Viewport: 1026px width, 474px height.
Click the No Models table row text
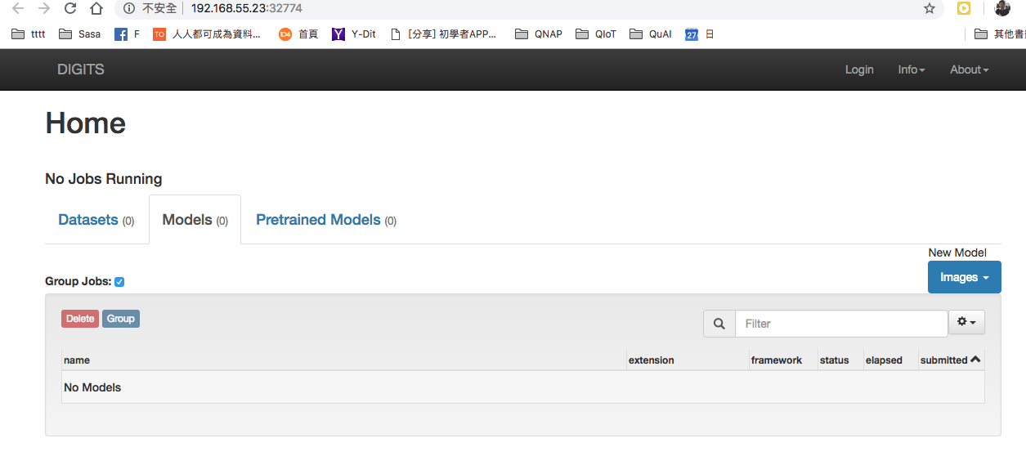click(92, 387)
